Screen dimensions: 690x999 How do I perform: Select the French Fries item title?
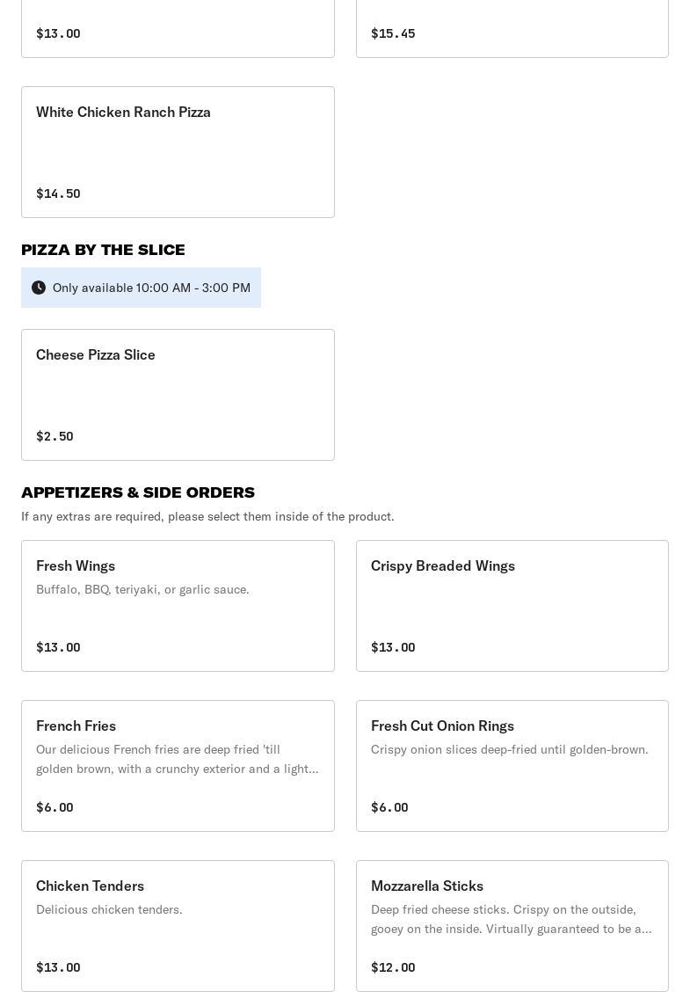point(76,726)
